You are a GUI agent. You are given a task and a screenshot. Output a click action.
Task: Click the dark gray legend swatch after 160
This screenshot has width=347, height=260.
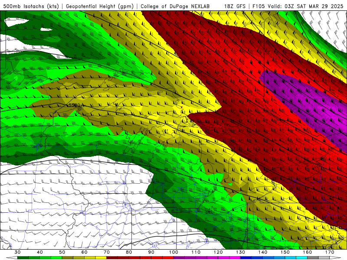point(313,258)
